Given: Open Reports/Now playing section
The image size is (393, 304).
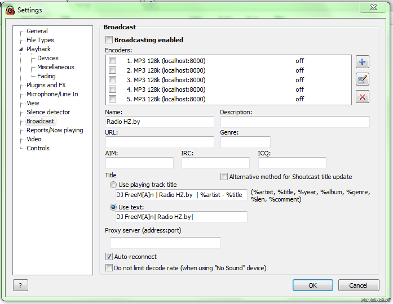Looking at the screenshot, I should 55,130.
